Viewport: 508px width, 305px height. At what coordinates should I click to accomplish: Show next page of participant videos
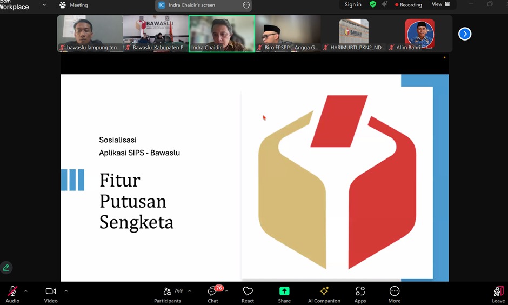(465, 34)
